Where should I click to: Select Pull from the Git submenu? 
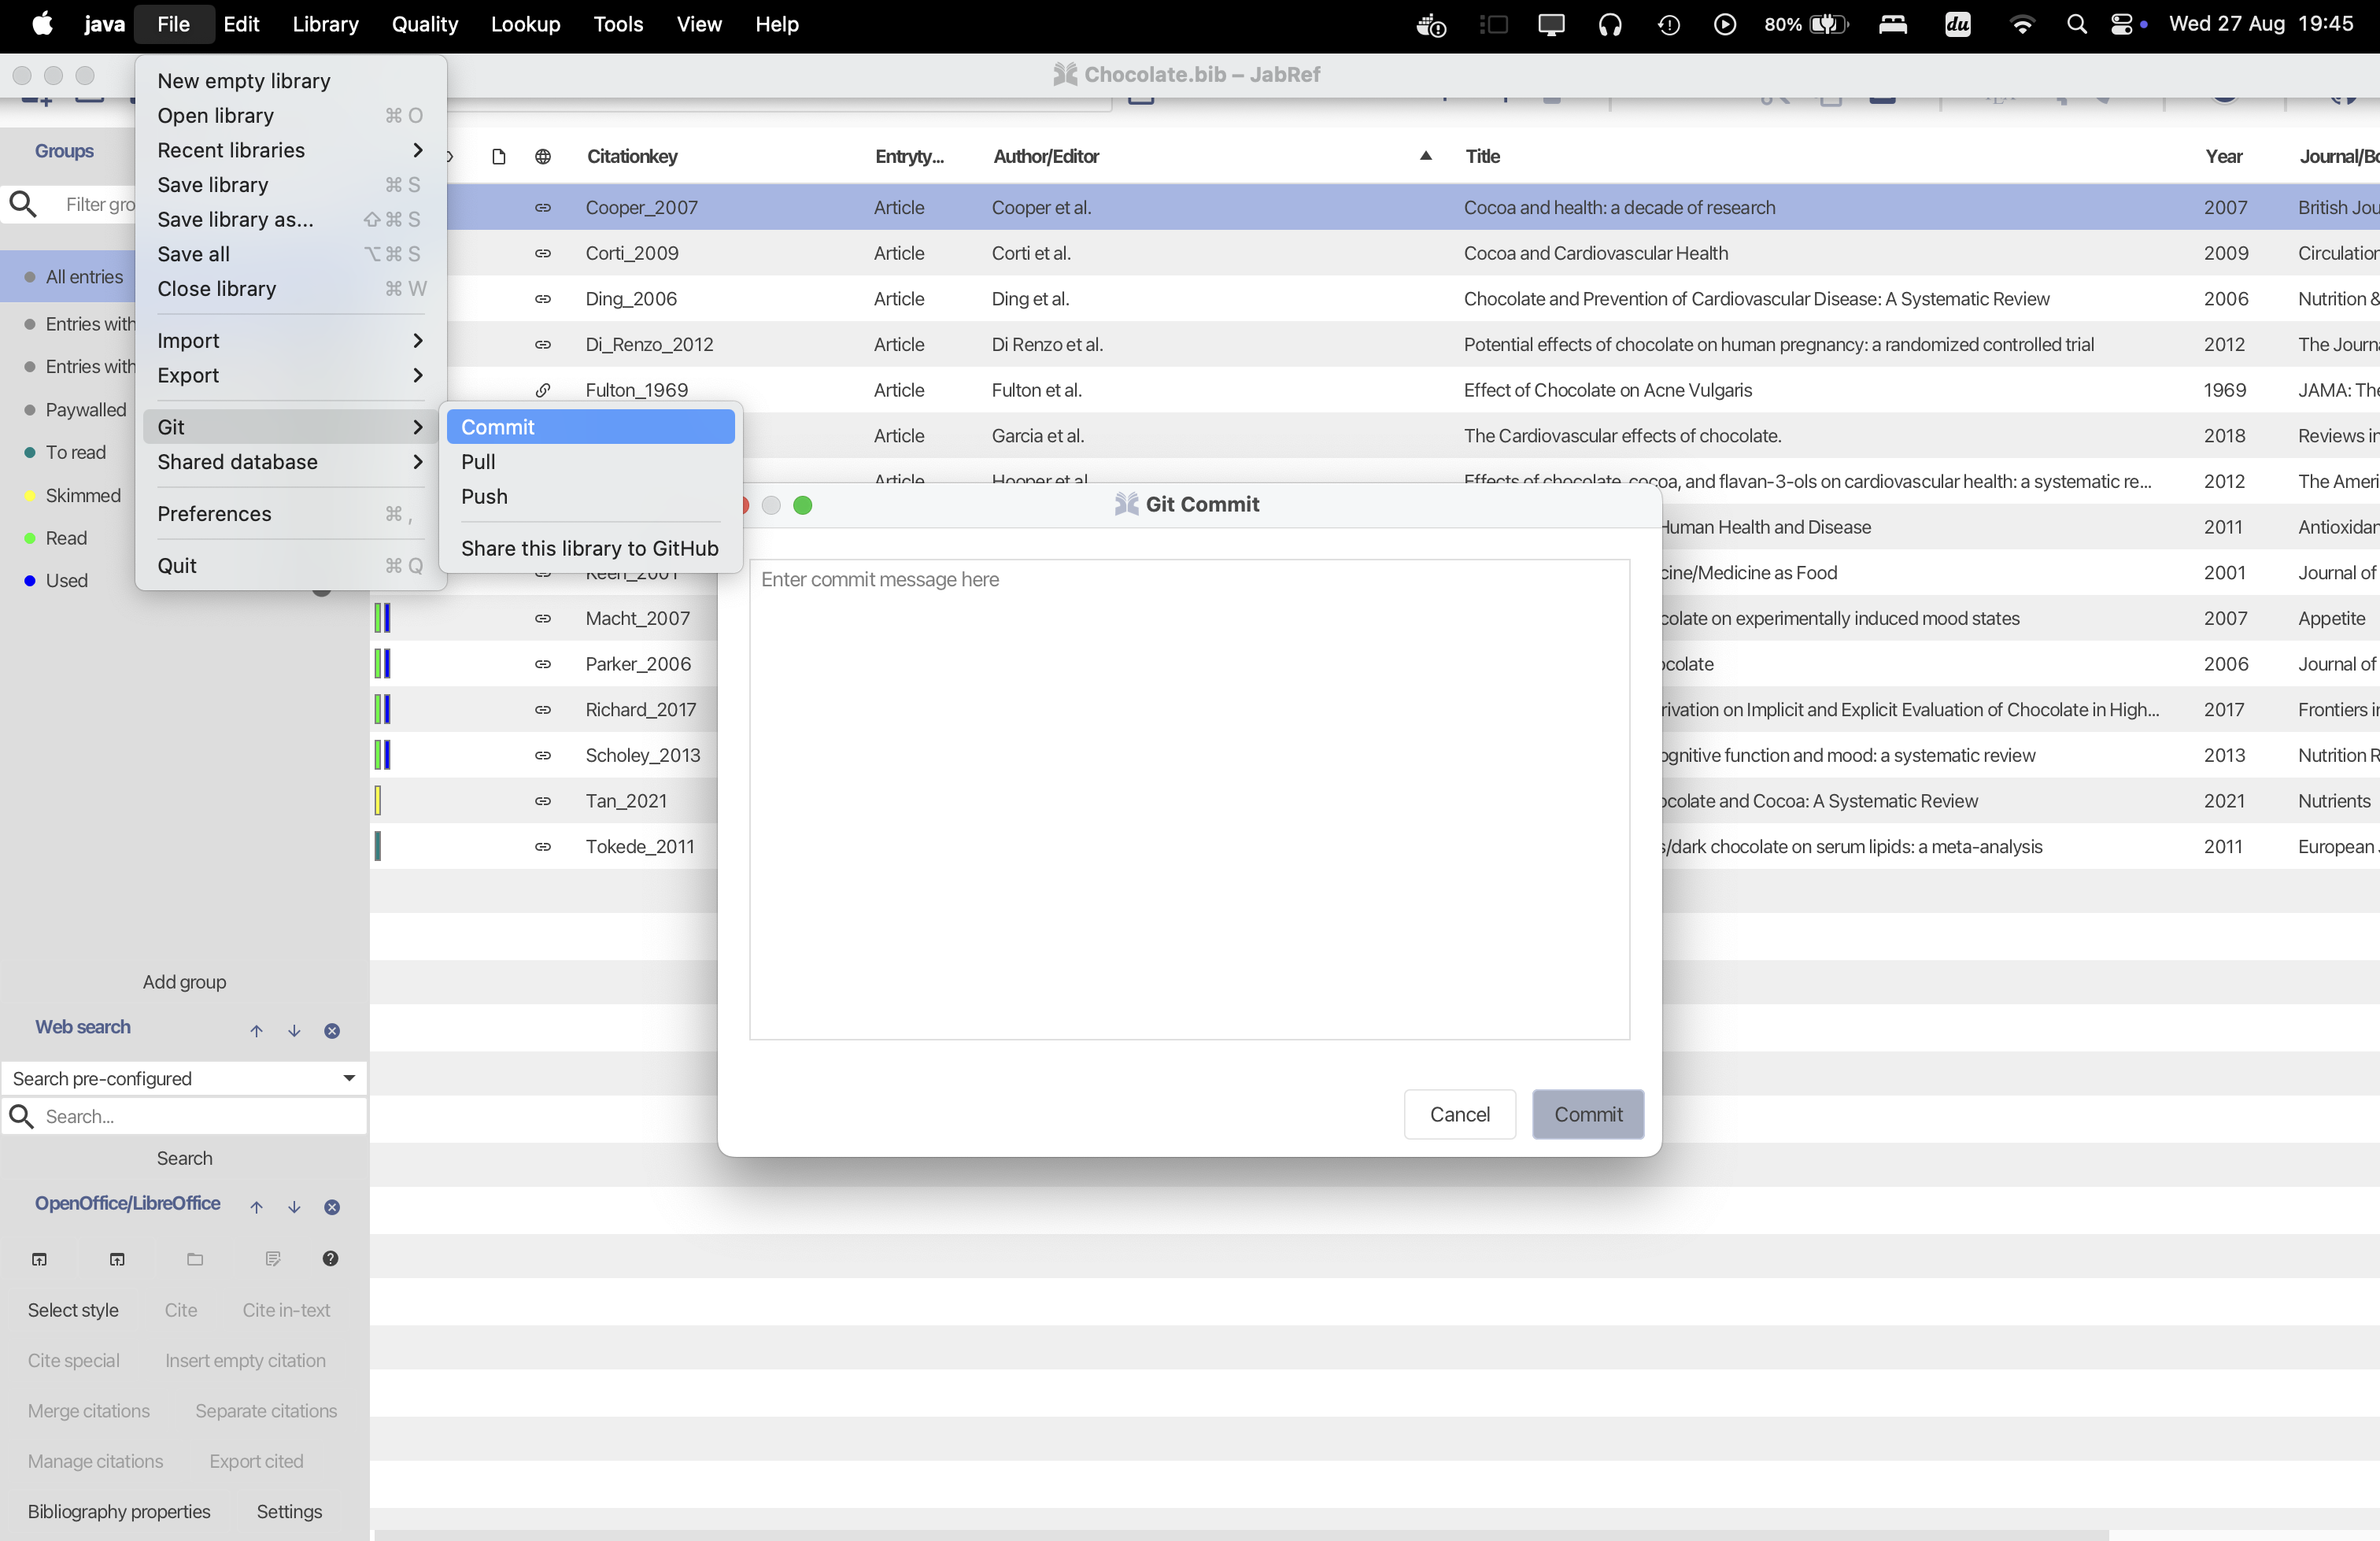click(x=479, y=462)
